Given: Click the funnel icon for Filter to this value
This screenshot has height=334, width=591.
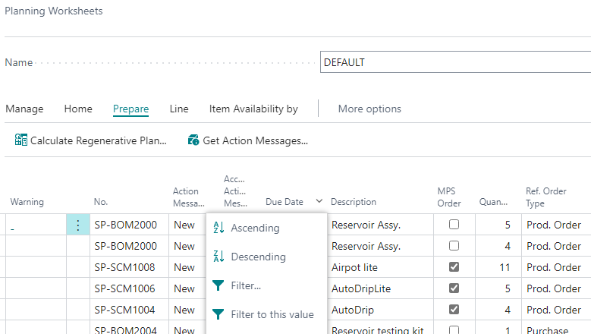Looking at the screenshot, I should [x=218, y=314].
